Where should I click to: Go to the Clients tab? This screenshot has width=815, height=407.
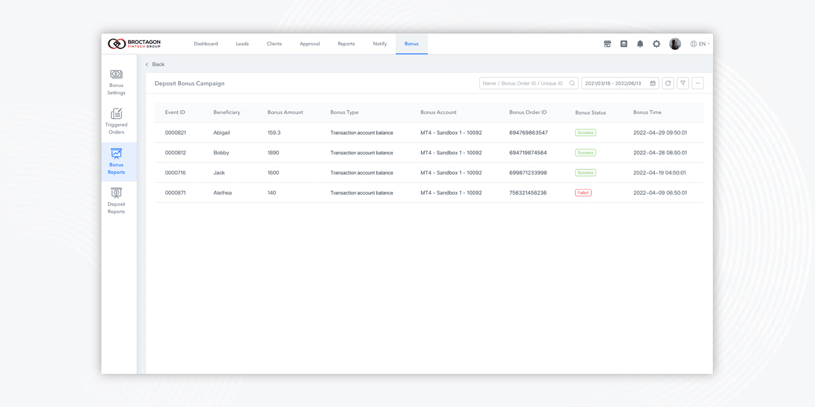274,44
